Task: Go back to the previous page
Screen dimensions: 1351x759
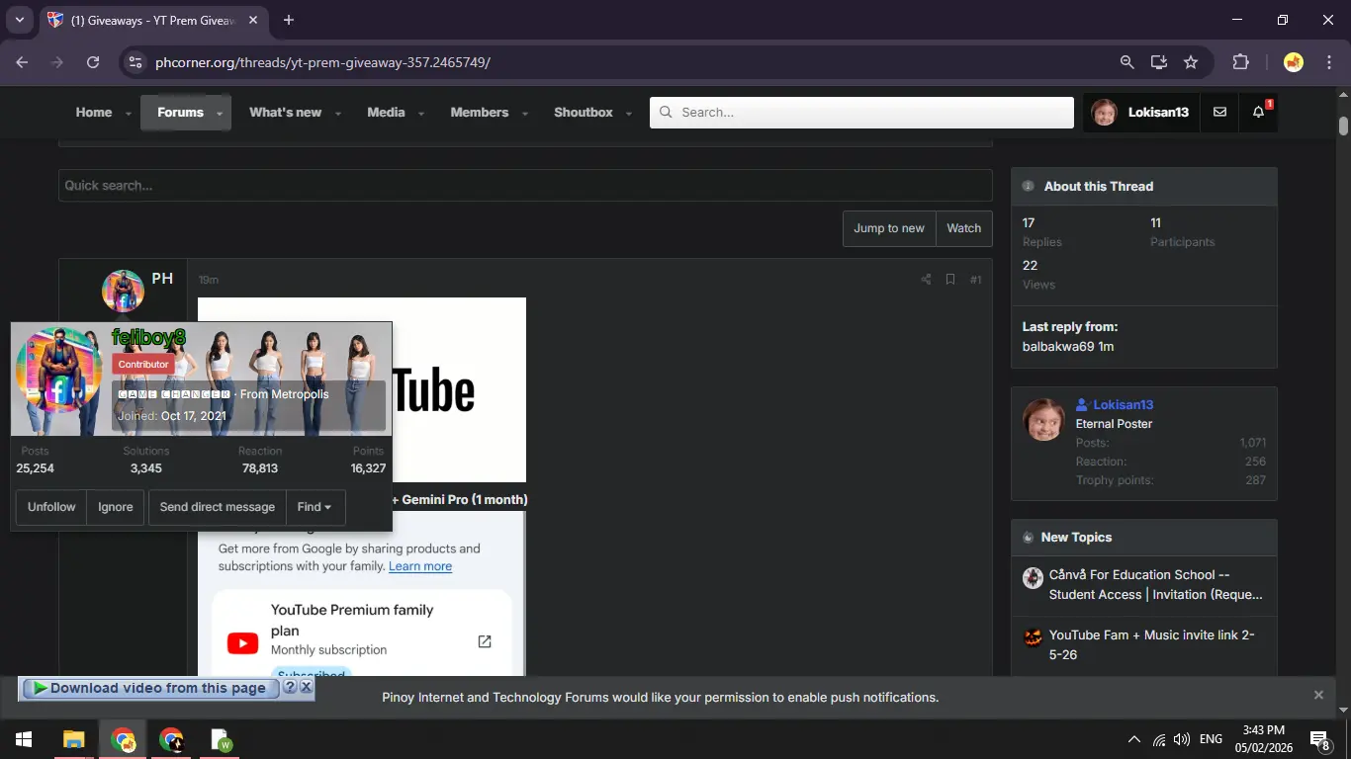Action: pyautogui.click(x=22, y=62)
